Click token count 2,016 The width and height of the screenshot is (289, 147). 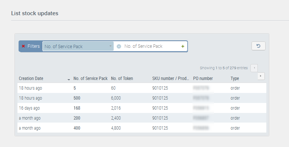[116, 108]
